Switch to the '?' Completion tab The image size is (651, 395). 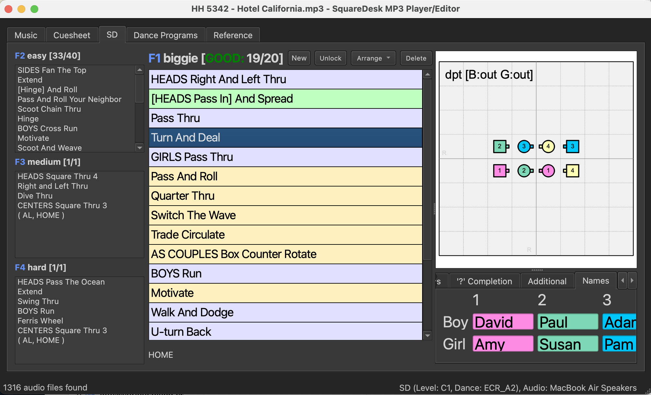pyautogui.click(x=485, y=281)
